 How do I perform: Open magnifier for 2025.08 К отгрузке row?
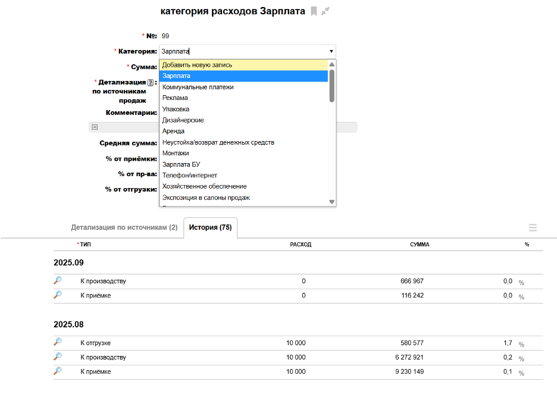pyautogui.click(x=58, y=342)
